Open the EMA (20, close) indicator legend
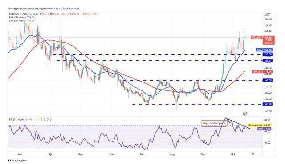The height and width of the screenshot is (164, 285). [18, 17]
